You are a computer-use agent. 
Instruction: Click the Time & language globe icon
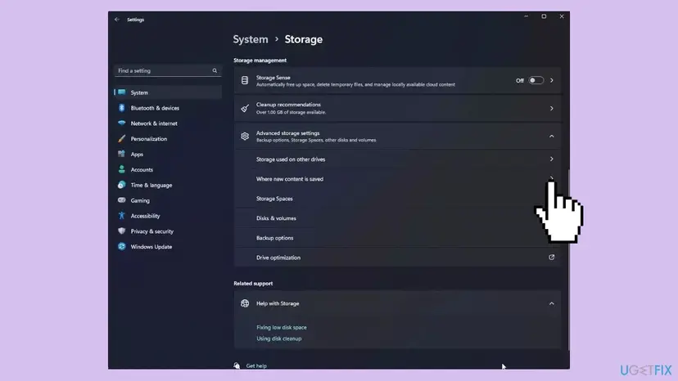(x=121, y=185)
